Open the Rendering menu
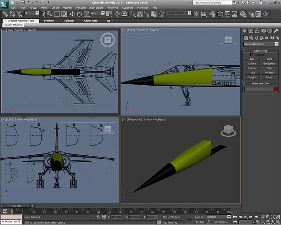The image size is (281, 225). pos(112,8)
